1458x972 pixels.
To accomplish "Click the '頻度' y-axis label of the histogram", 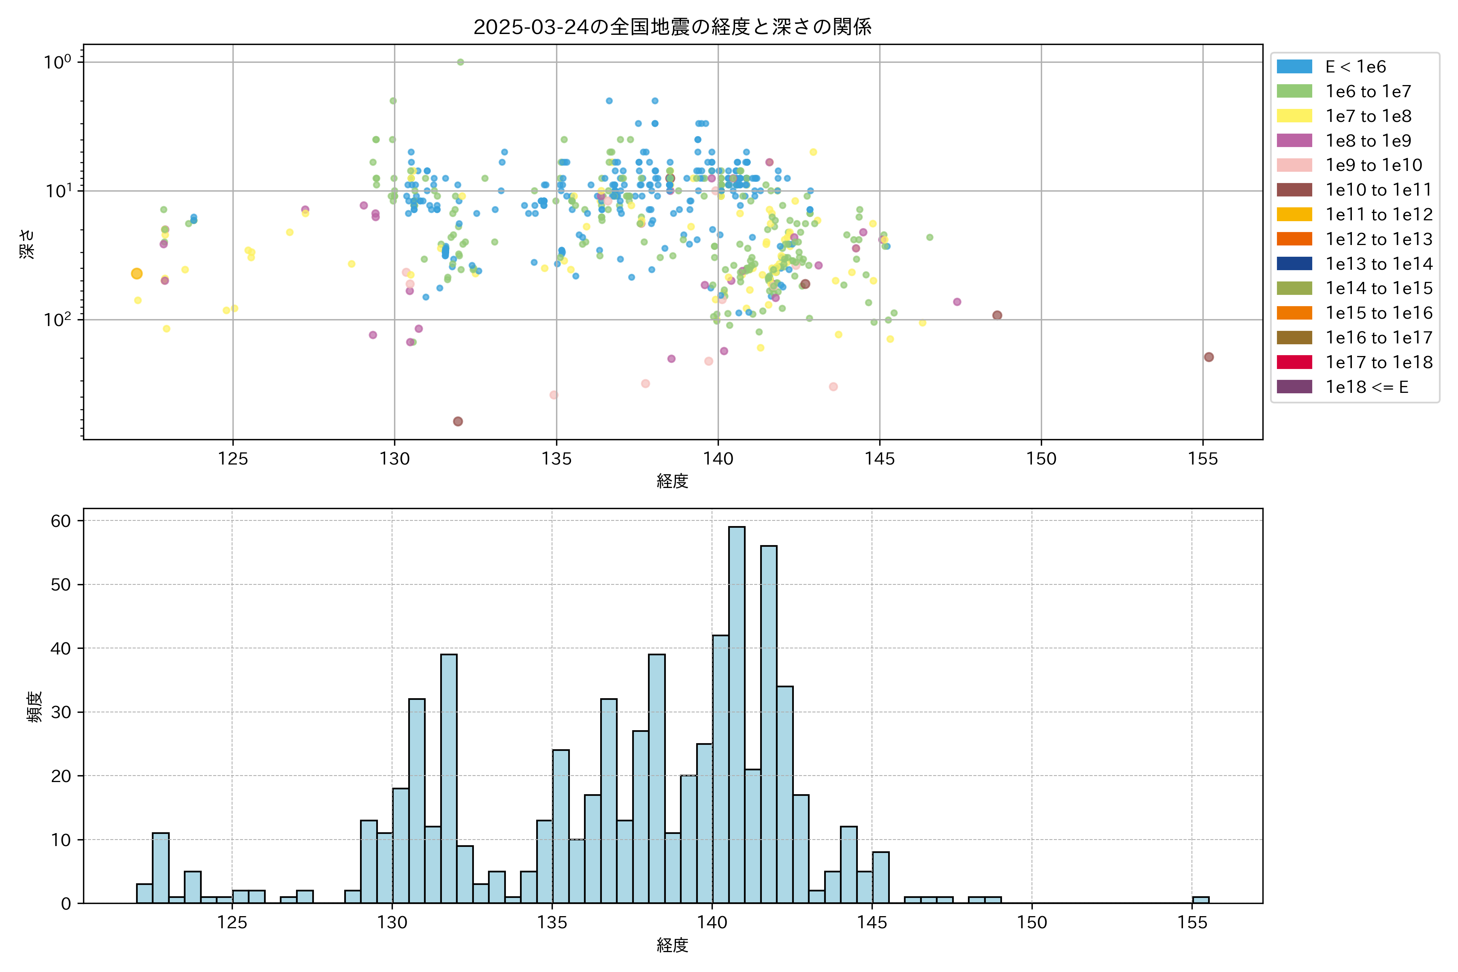I will [35, 707].
